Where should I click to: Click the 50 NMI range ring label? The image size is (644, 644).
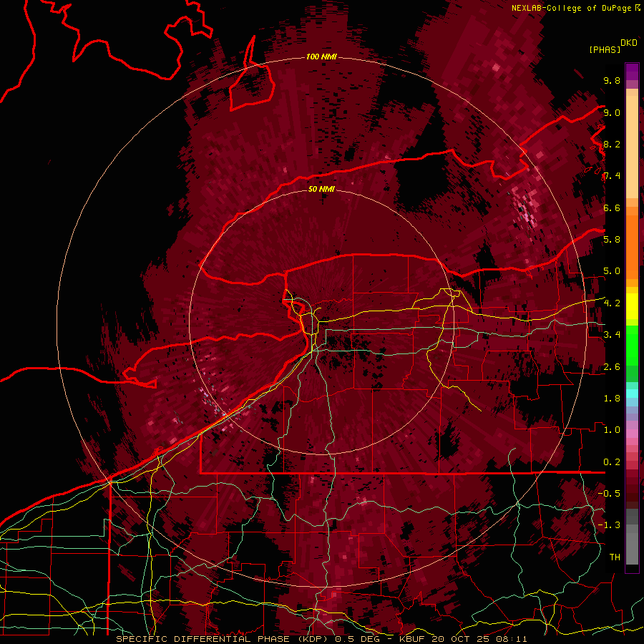tap(321, 189)
